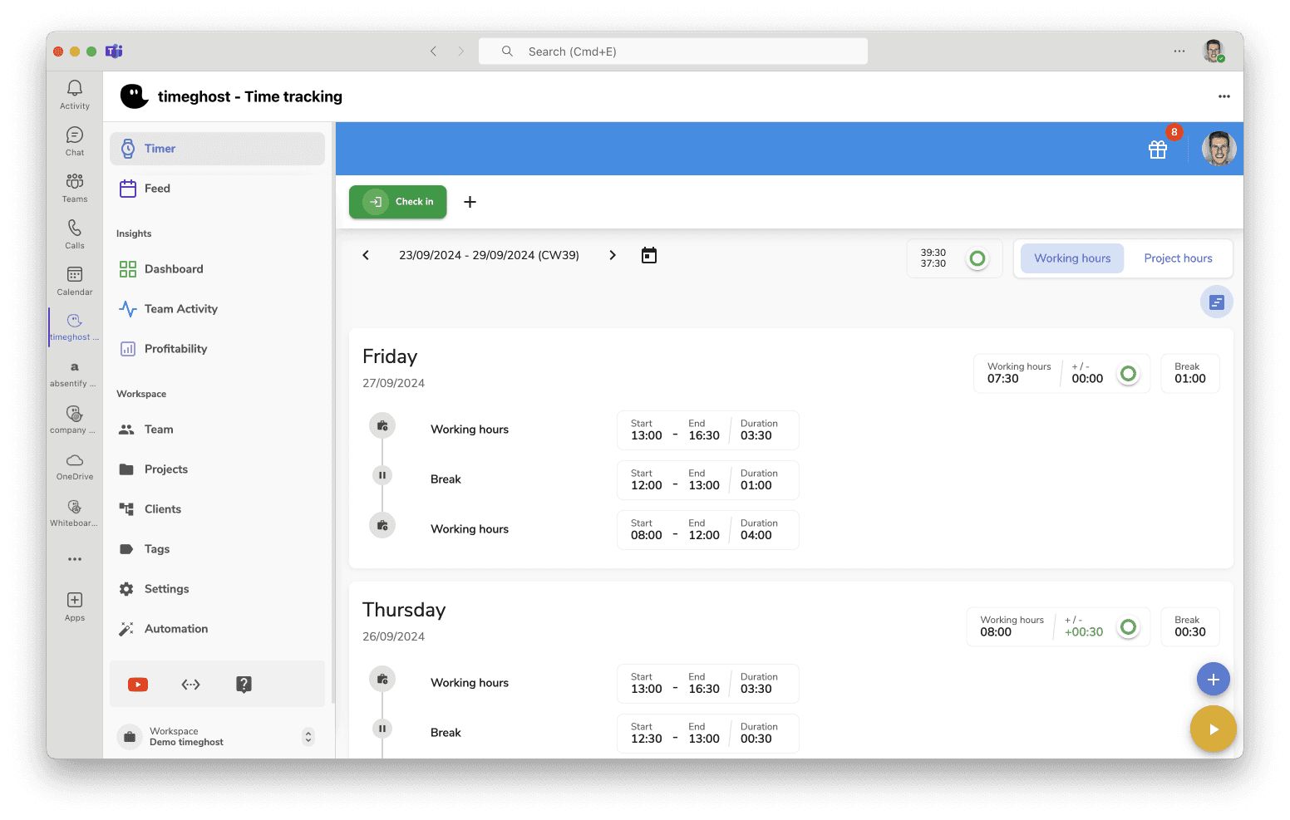Click the Search Cmd+E field

point(673,51)
